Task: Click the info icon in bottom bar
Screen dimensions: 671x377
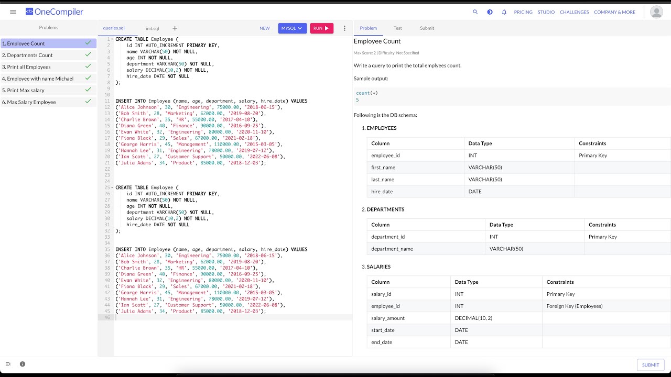Action: point(23,364)
